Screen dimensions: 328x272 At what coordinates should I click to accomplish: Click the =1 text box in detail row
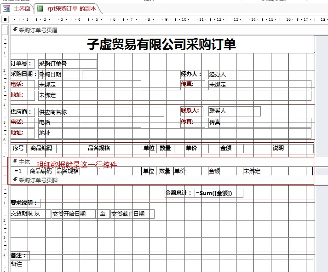(x=18, y=171)
